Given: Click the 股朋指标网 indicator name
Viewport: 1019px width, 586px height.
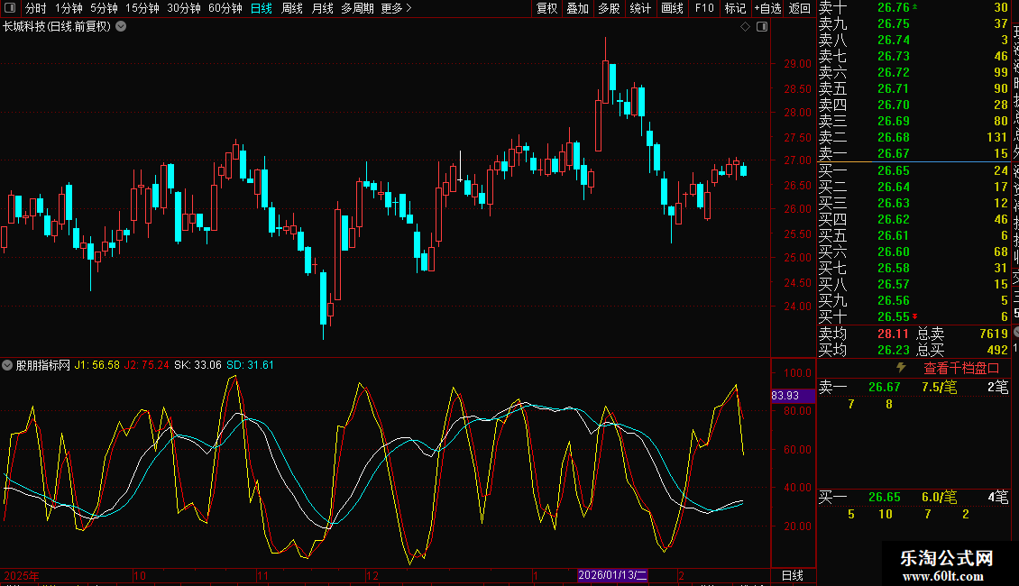Looking at the screenshot, I should 43,365.
